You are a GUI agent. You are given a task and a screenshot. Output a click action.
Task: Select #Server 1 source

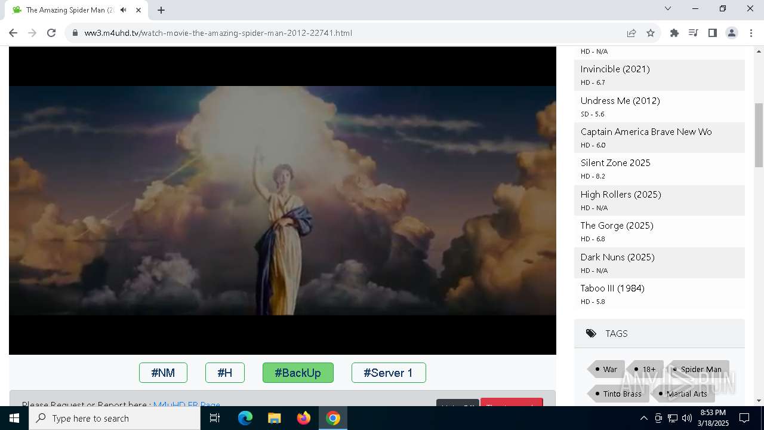[389, 373]
